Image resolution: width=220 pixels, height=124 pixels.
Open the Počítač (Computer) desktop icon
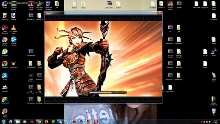(x=5, y=4)
